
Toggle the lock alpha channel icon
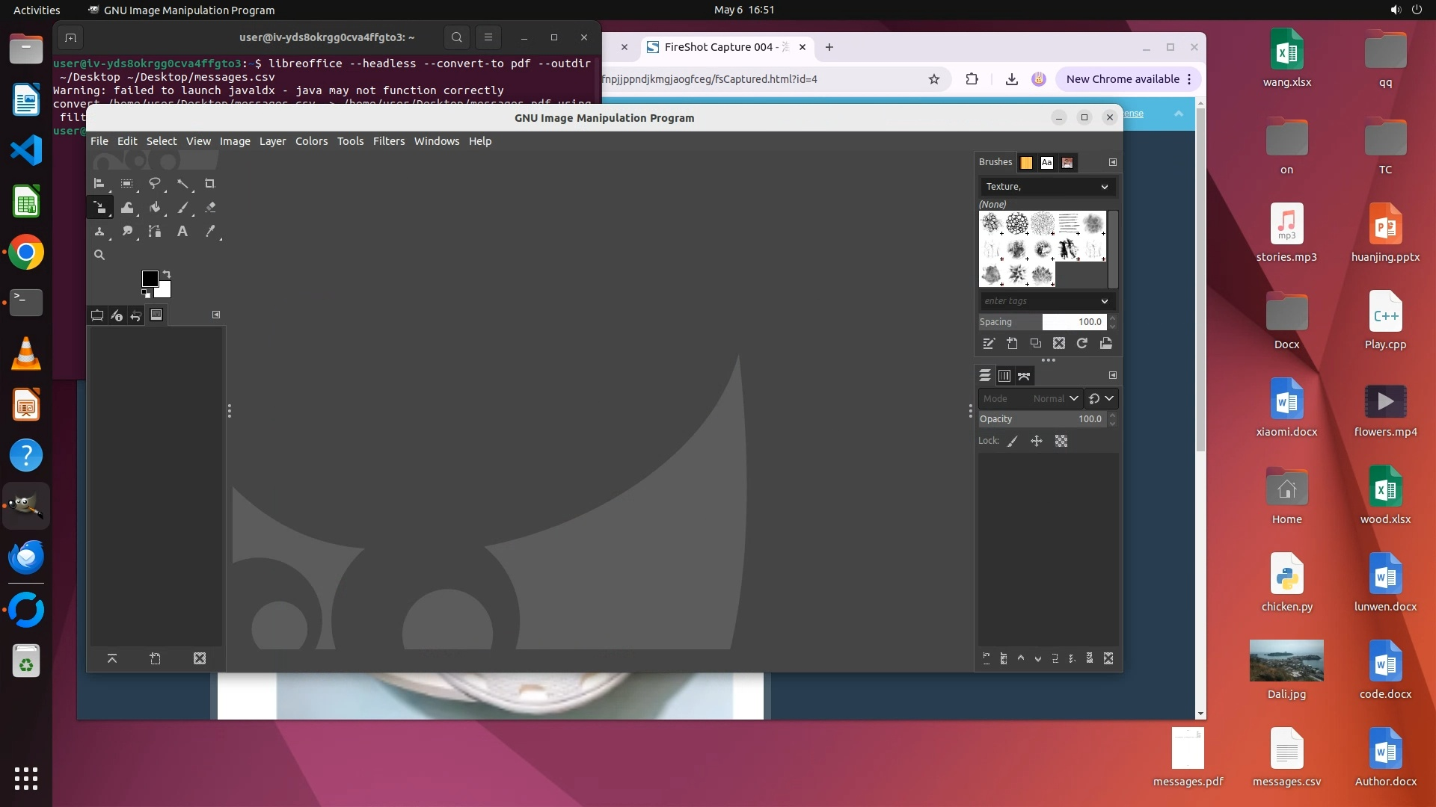click(x=1061, y=441)
